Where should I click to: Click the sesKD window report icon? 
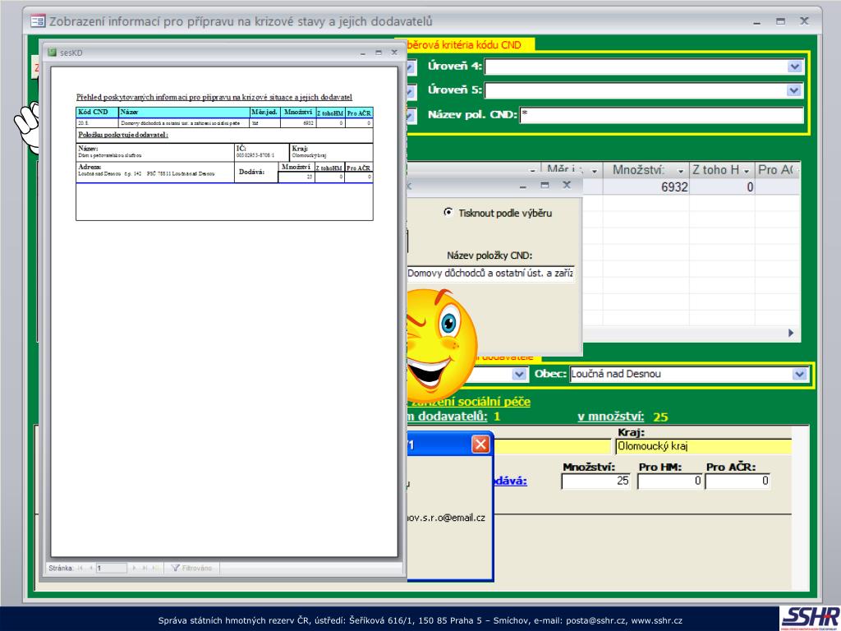pyautogui.click(x=52, y=53)
